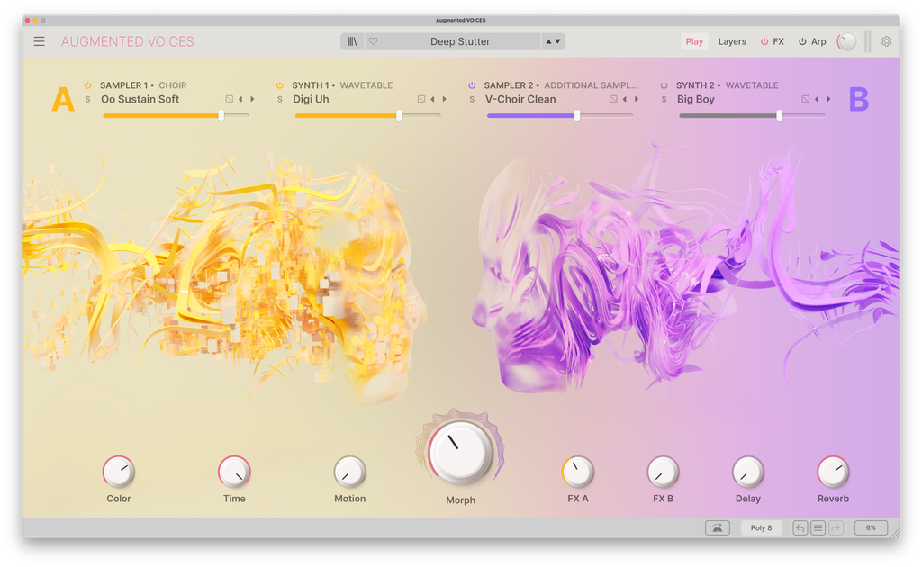The height and width of the screenshot is (567, 922).
Task: Randomize Synth 2 with dice icon
Action: [x=806, y=99]
